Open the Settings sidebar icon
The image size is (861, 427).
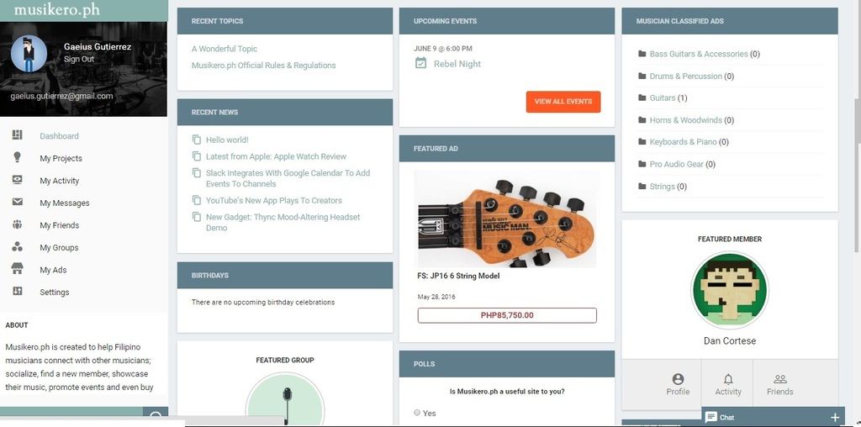[17, 292]
